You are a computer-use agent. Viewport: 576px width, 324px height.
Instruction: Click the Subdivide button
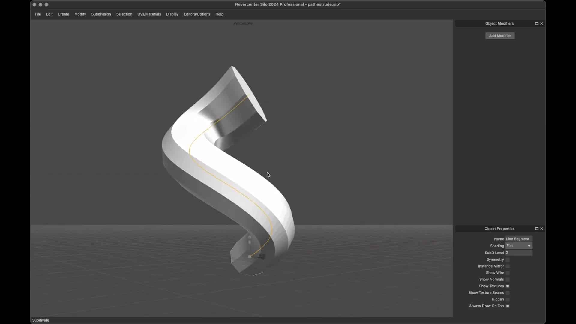coord(40,320)
